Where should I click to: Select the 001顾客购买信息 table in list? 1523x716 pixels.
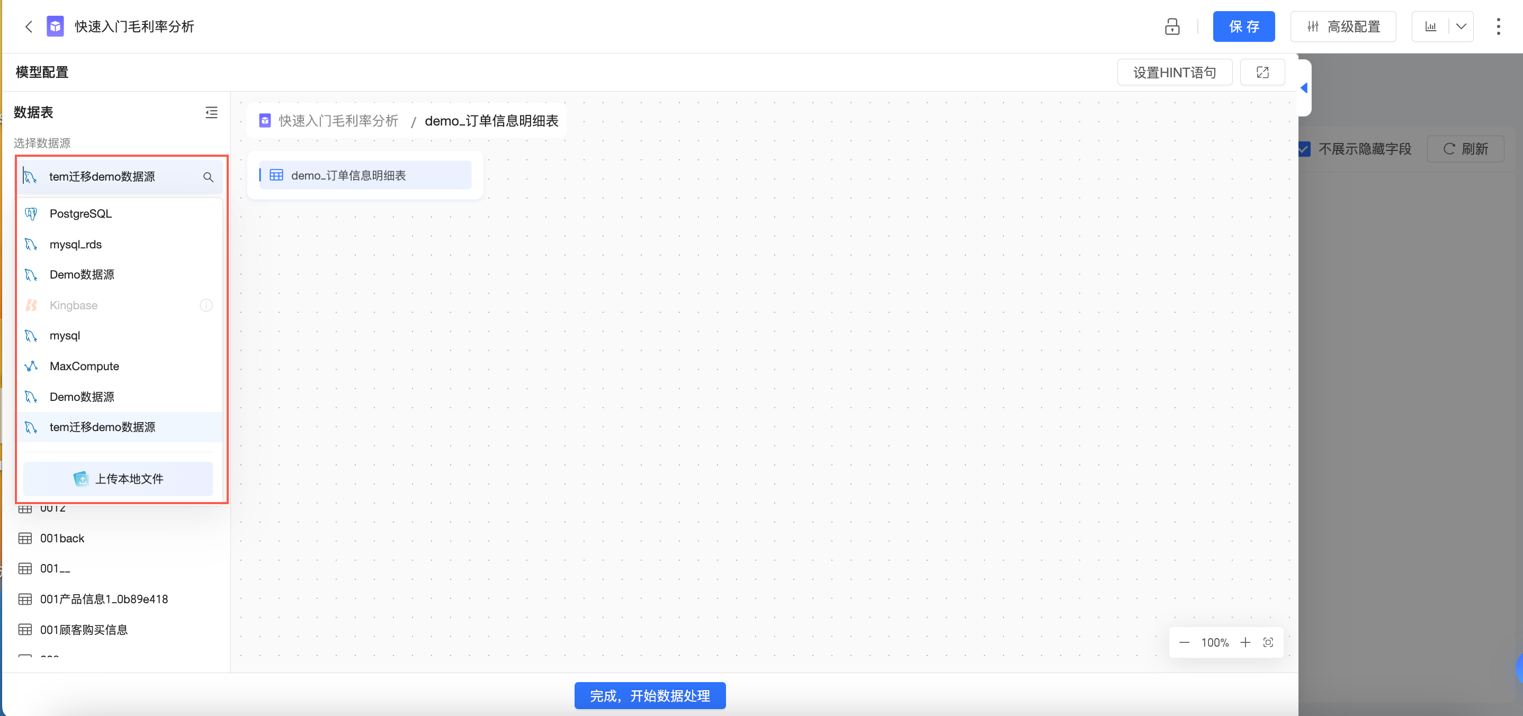click(x=83, y=630)
